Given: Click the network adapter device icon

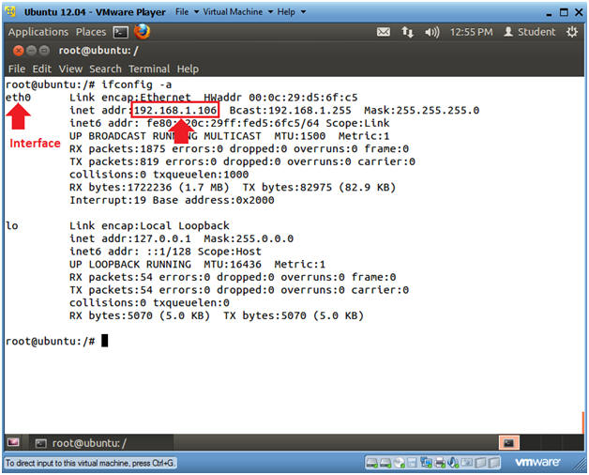Looking at the screenshot, I should (426, 462).
